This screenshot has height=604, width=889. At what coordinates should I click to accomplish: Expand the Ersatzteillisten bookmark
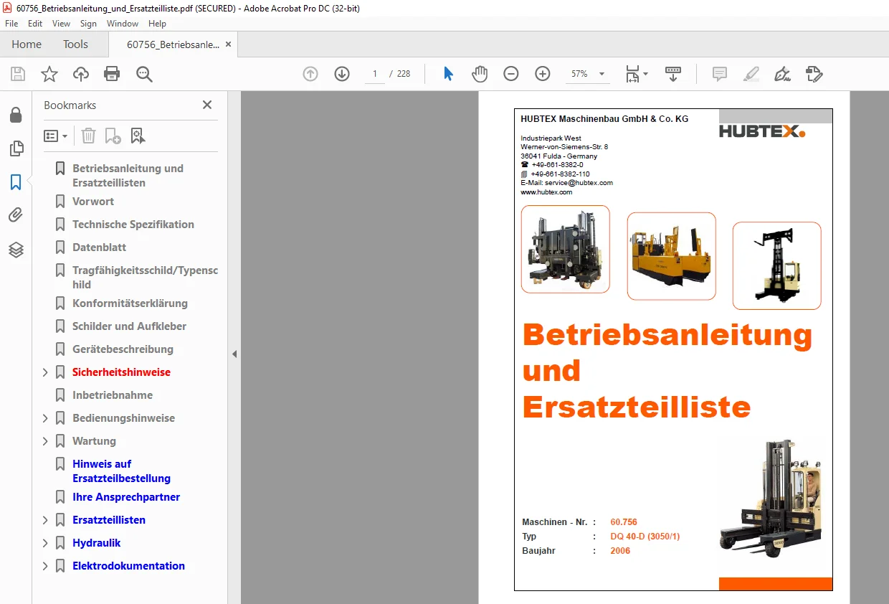click(x=45, y=520)
